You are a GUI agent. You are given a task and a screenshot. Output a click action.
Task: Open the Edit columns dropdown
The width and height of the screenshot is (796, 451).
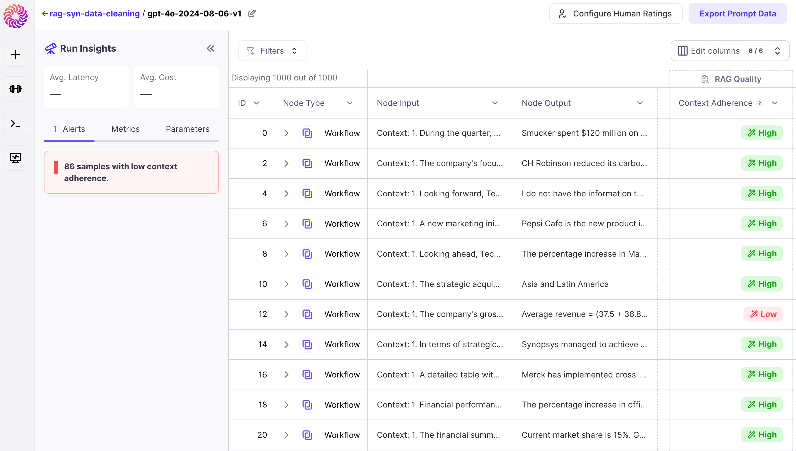(x=730, y=51)
